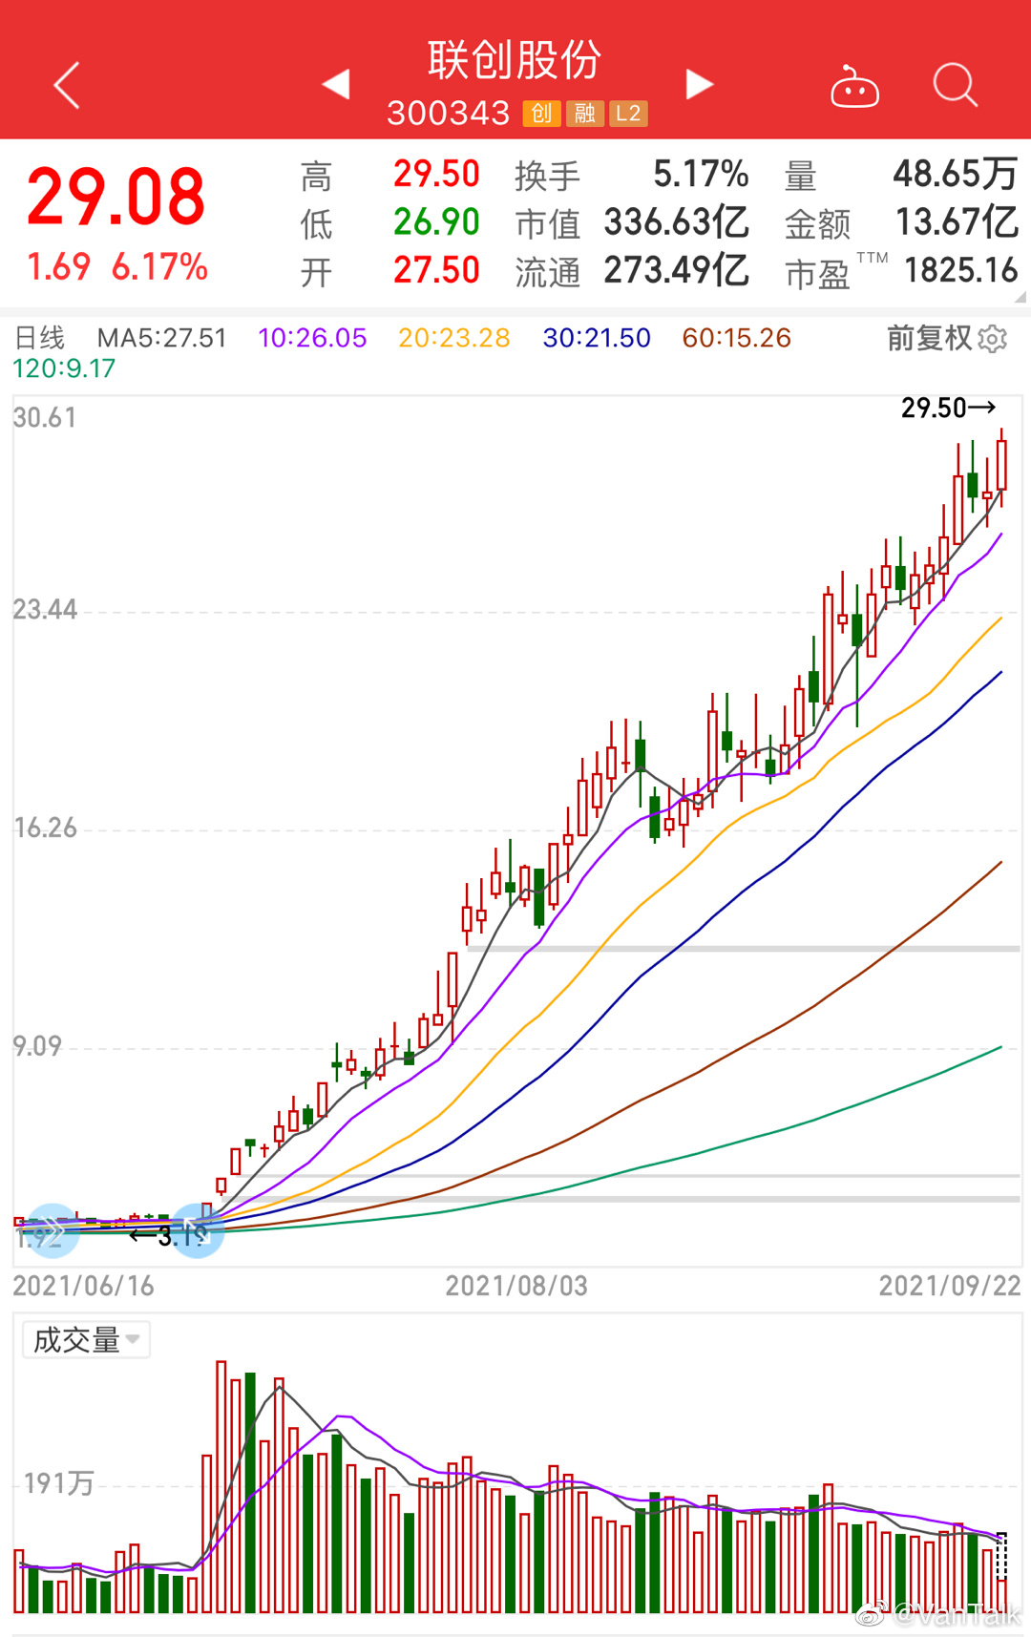Tap the 23.44 price axis label
This screenshot has height=1637, width=1031.
coord(44,609)
